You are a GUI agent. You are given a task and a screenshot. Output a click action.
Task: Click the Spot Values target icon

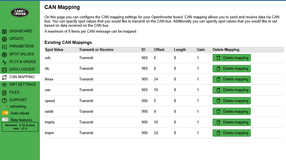click(4, 55)
